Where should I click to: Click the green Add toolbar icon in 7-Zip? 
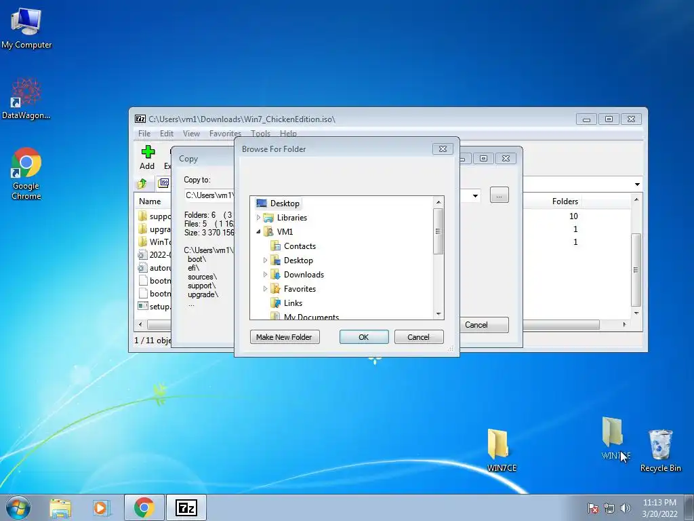pos(147,157)
